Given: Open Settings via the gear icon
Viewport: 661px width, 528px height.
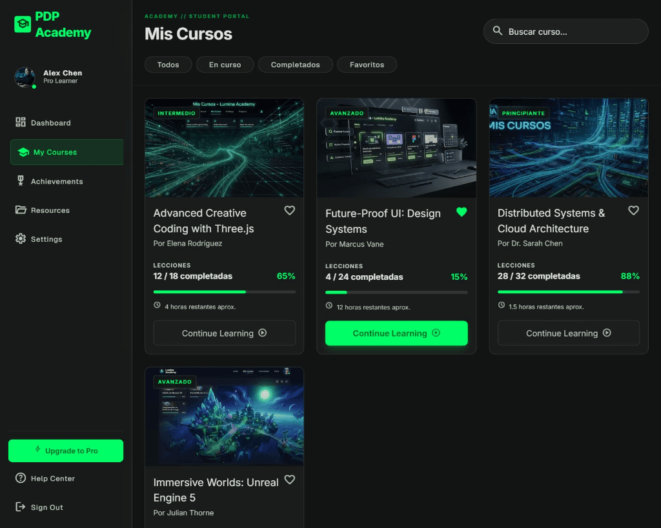Looking at the screenshot, I should (20, 239).
